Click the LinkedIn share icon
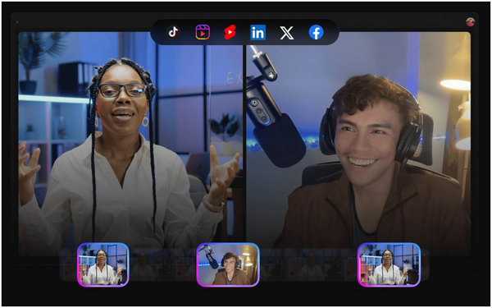The width and height of the screenshot is (492, 308). click(x=258, y=32)
